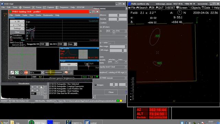Click the Clear button in History panel
220x124 pixels.
click(17, 32)
